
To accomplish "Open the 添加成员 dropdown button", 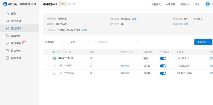I will click(203, 42).
